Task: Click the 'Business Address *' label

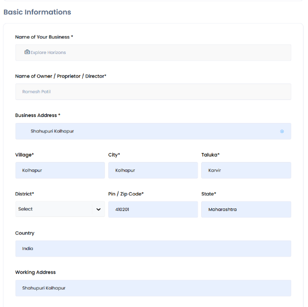Action: 38,115
